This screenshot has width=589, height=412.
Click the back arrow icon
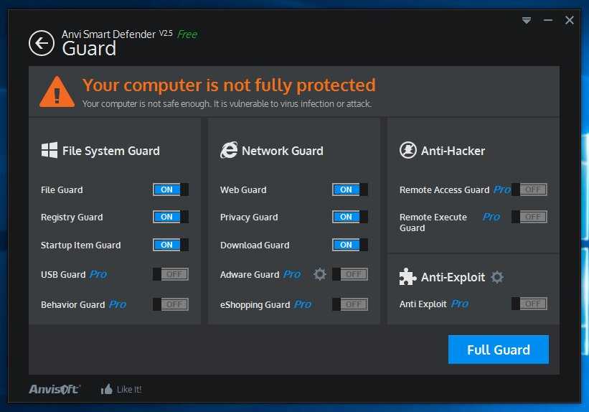41,43
